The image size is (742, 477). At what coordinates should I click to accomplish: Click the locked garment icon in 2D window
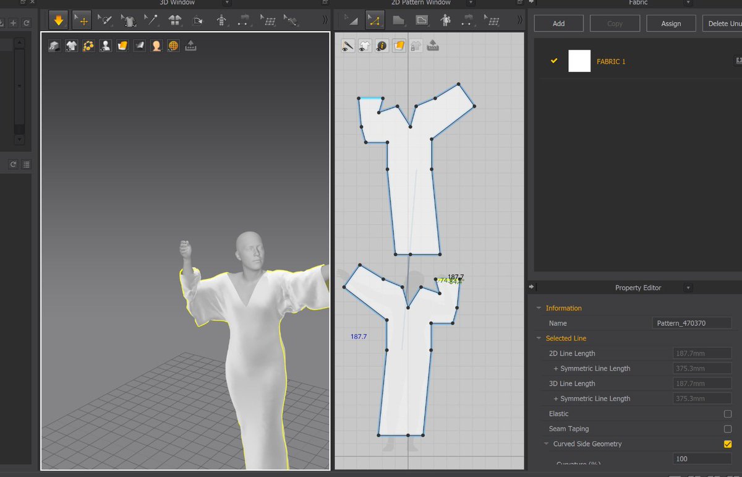coord(416,46)
